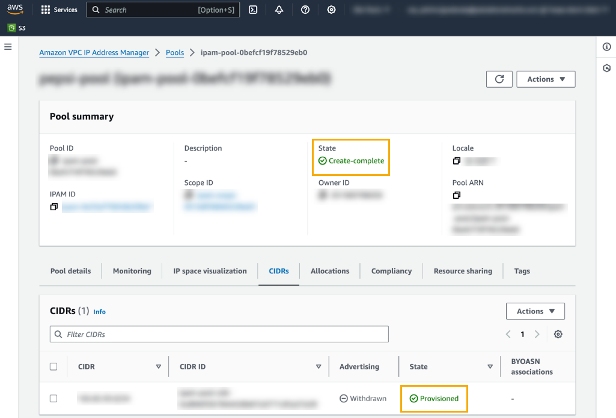Open AWS CloudShell terminal icon
The width and height of the screenshot is (616, 418).
253,10
